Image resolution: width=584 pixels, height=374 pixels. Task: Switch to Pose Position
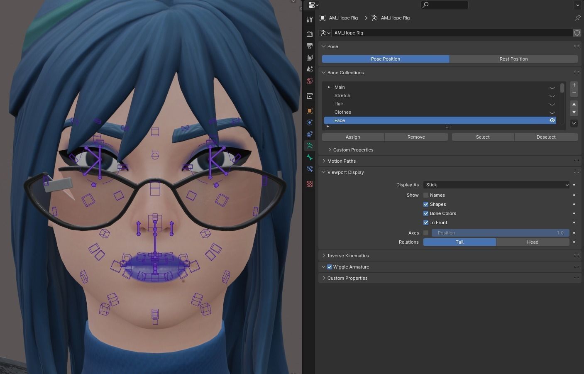(386, 59)
